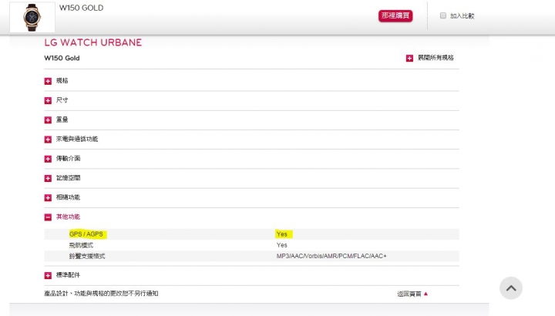Expand the 相機功能 section plus icon
555x316 pixels.
point(48,198)
